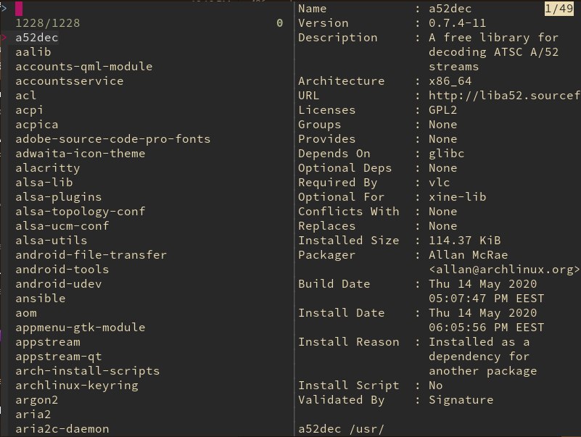Pick the adobe-source-code-pro-fonts package
Viewport: 581px width, 437px height.
coord(112,139)
